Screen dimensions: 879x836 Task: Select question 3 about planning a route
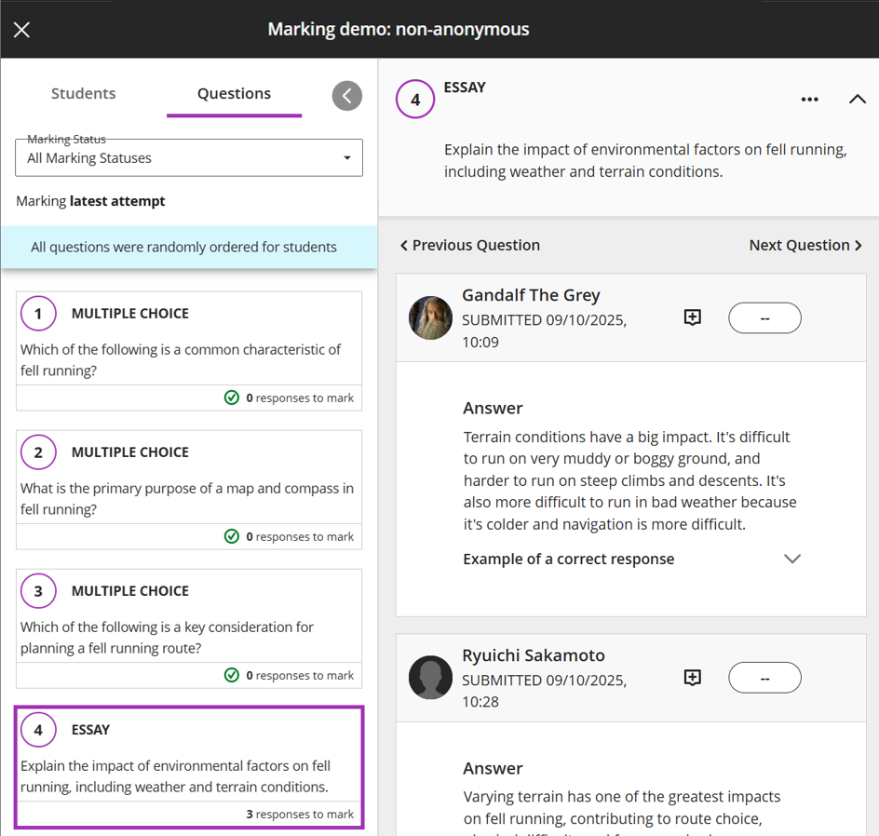[189, 617]
